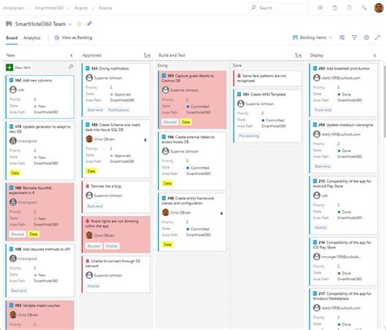Viewport: 386px width, 330px height.
Task: Click the bug icon on Services has a bug
Action: click(x=87, y=186)
